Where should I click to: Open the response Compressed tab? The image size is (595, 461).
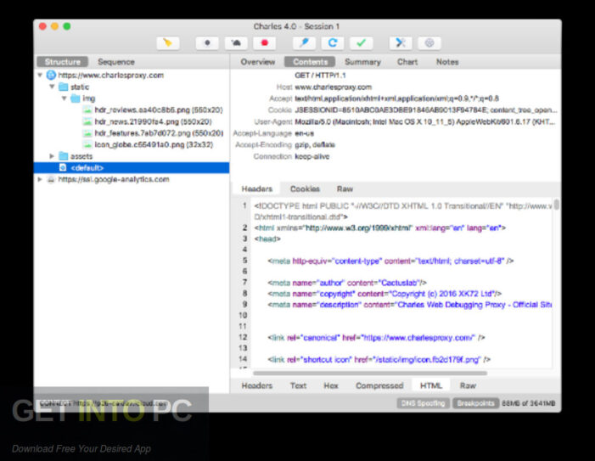379,385
